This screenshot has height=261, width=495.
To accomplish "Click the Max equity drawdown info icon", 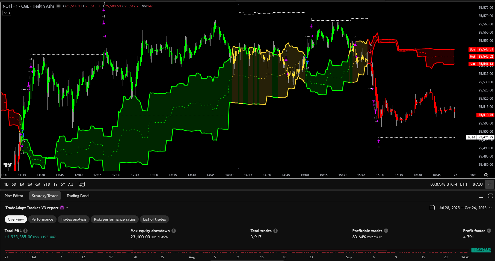I will point(174,231).
